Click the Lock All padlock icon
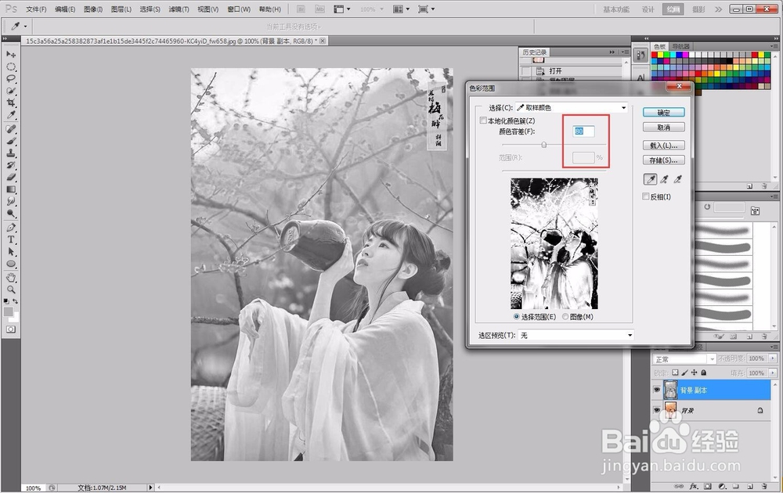The height and width of the screenshot is (493, 783). 704,372
